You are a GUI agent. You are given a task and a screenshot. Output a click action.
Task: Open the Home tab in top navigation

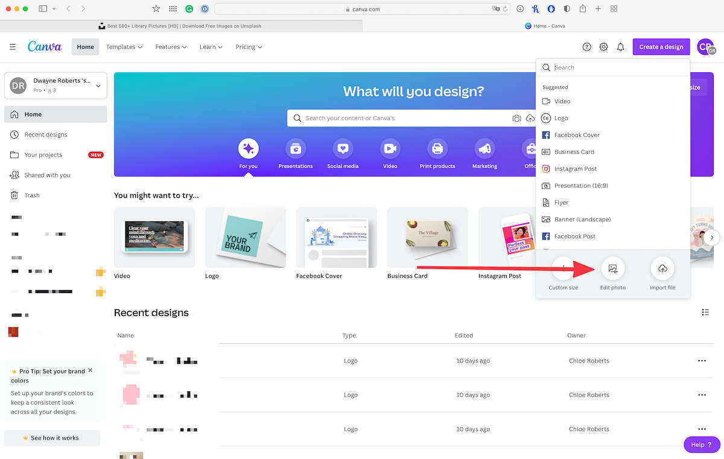coord(85,47)
